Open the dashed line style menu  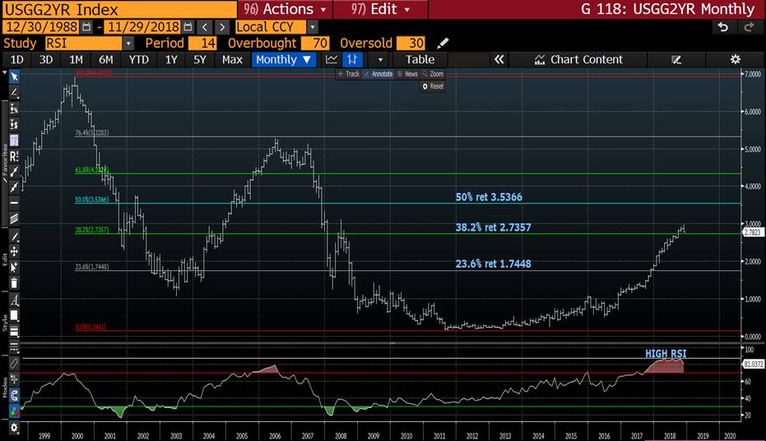click(14, 347)
